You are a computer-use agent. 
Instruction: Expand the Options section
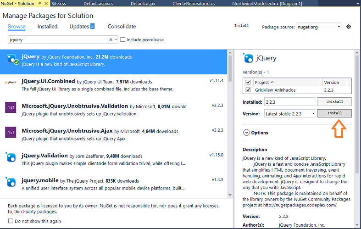click(x=246, y=133)
